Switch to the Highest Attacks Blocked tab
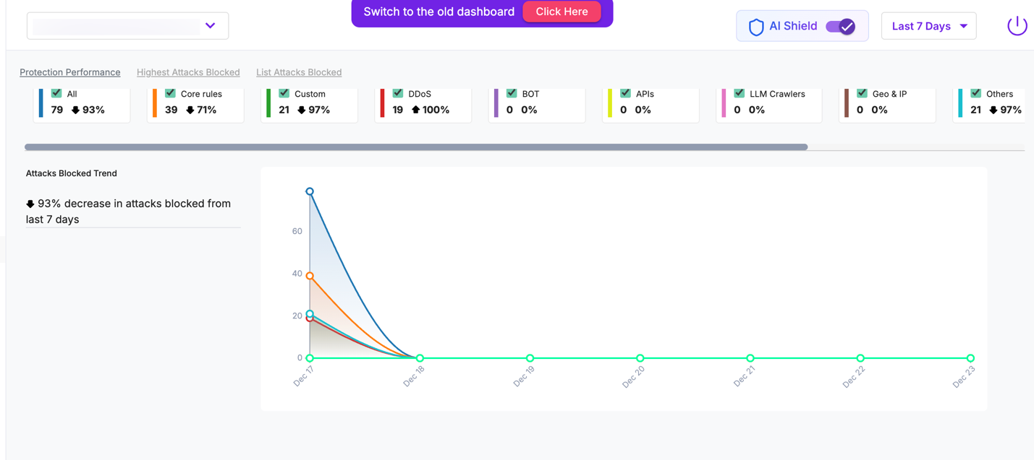Viewport: 1034px width, 460px height. coord(188,72)
